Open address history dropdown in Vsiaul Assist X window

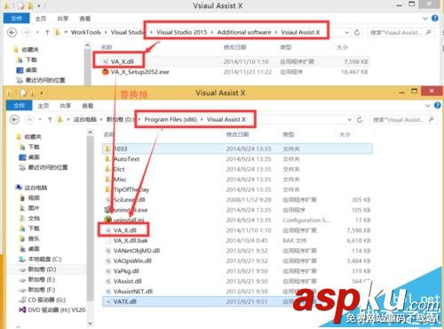coord(347,32)
